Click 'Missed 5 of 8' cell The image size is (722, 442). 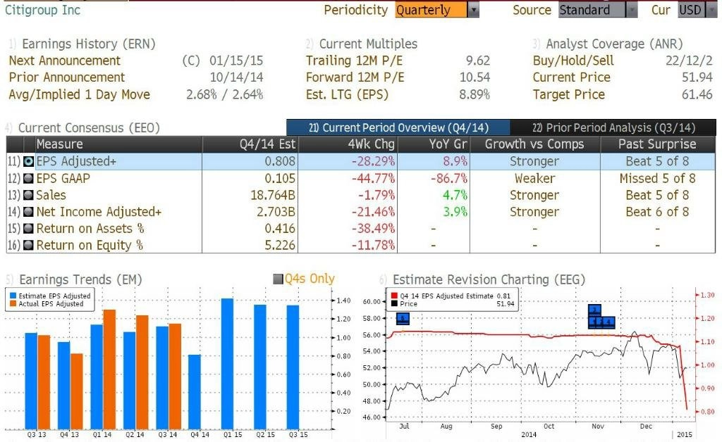(658, 178)
